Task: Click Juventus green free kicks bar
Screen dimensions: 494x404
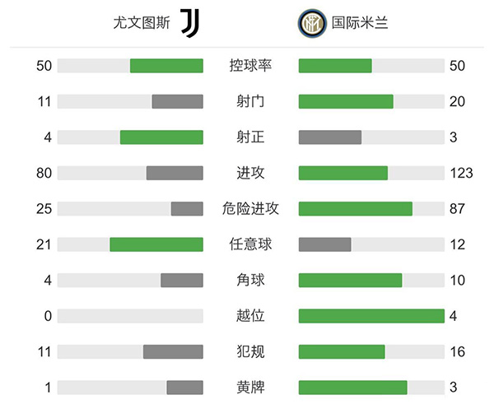Action: (x=156, y=244)
